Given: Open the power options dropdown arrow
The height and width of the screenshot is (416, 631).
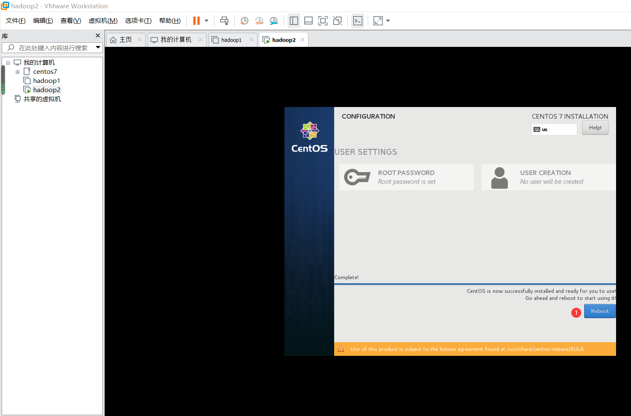Looking at the screenshot, I should click(206, 21).
